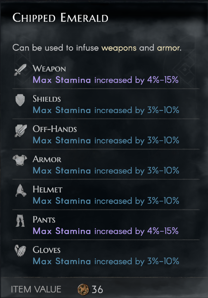Click the Off-Hands slot heading
The height and width of the screenshot is (298, 208).
[x=55, y=129]
